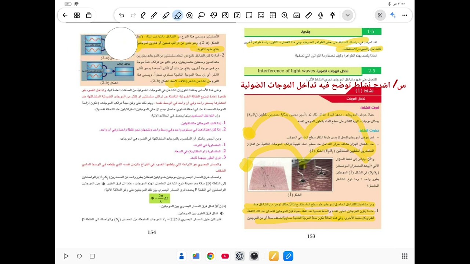Screen dimensions: 470x264
Task: Undo the last action
Action: [122, 15]
